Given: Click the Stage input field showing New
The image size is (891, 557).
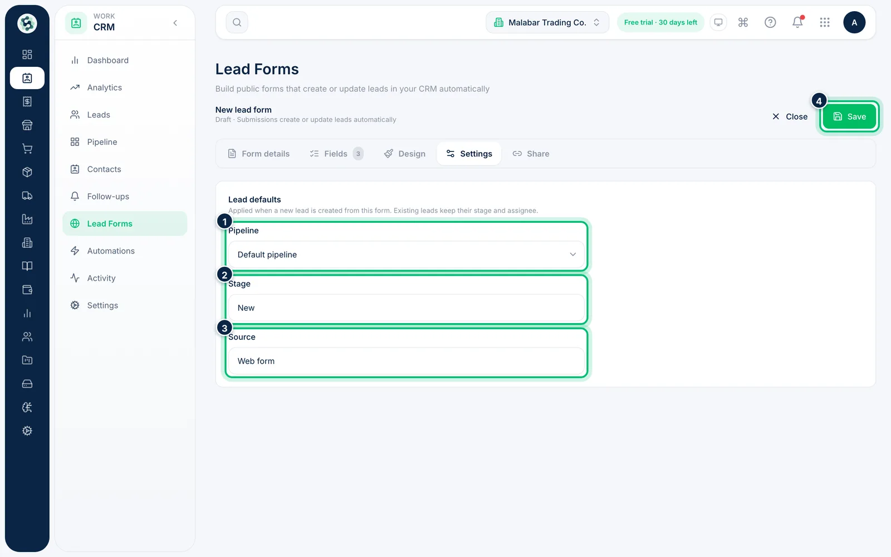Looking at the screenshot, I should (407, 308).
